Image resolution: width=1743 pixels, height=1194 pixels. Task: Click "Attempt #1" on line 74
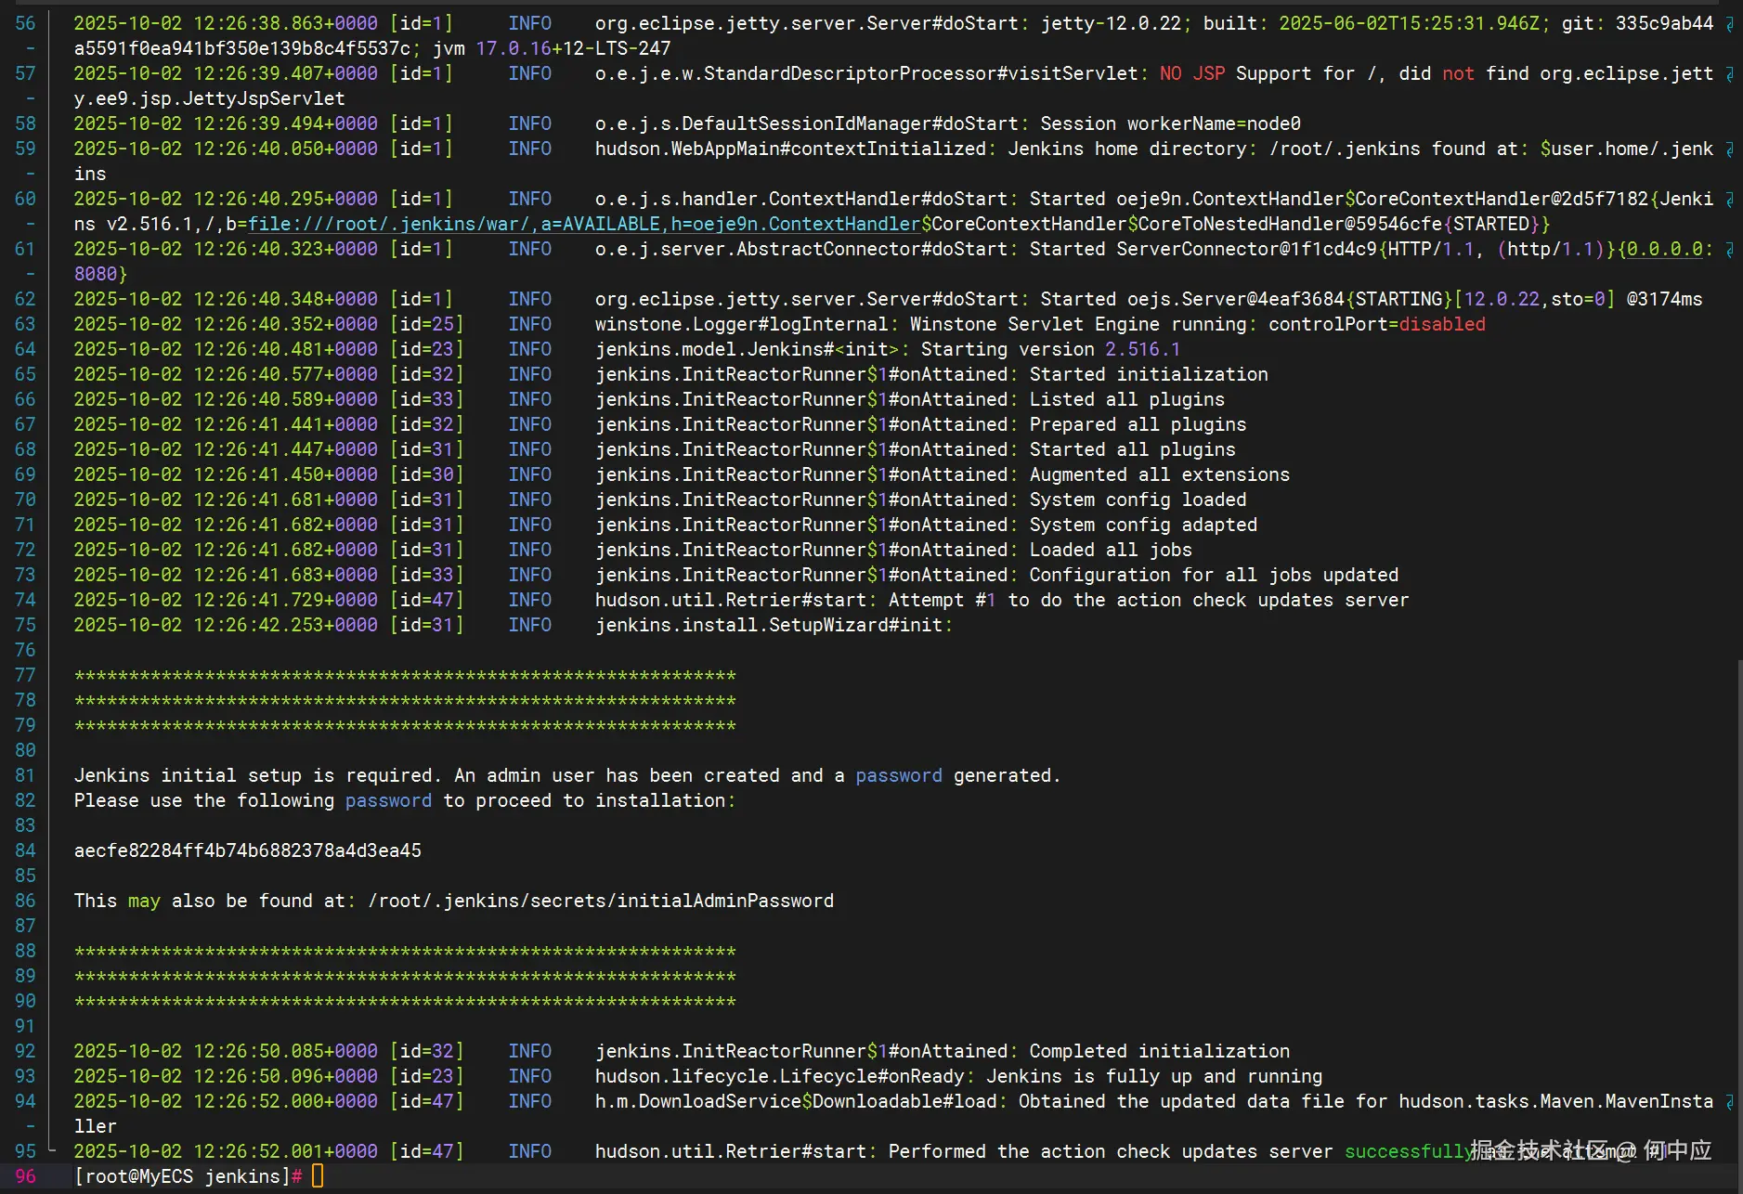tap(943, 600)
